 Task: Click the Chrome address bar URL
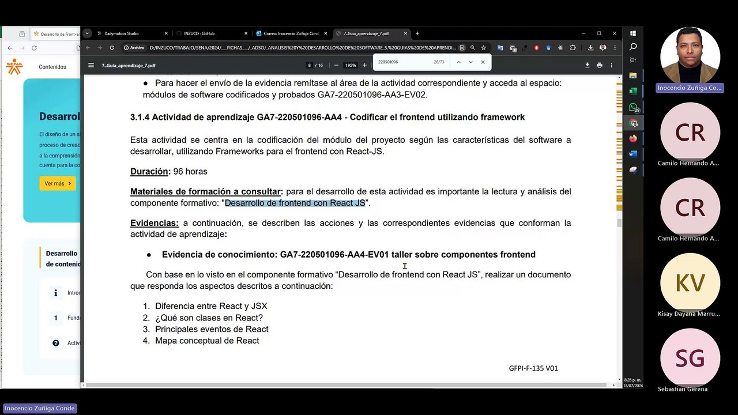(302, 48)
